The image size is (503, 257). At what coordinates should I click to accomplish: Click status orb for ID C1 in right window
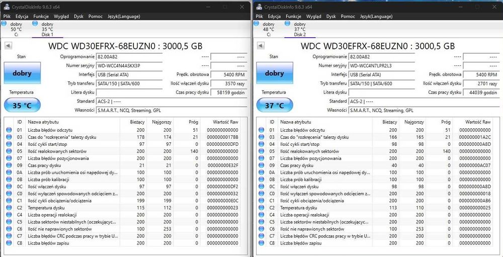[x=262, y=201]
